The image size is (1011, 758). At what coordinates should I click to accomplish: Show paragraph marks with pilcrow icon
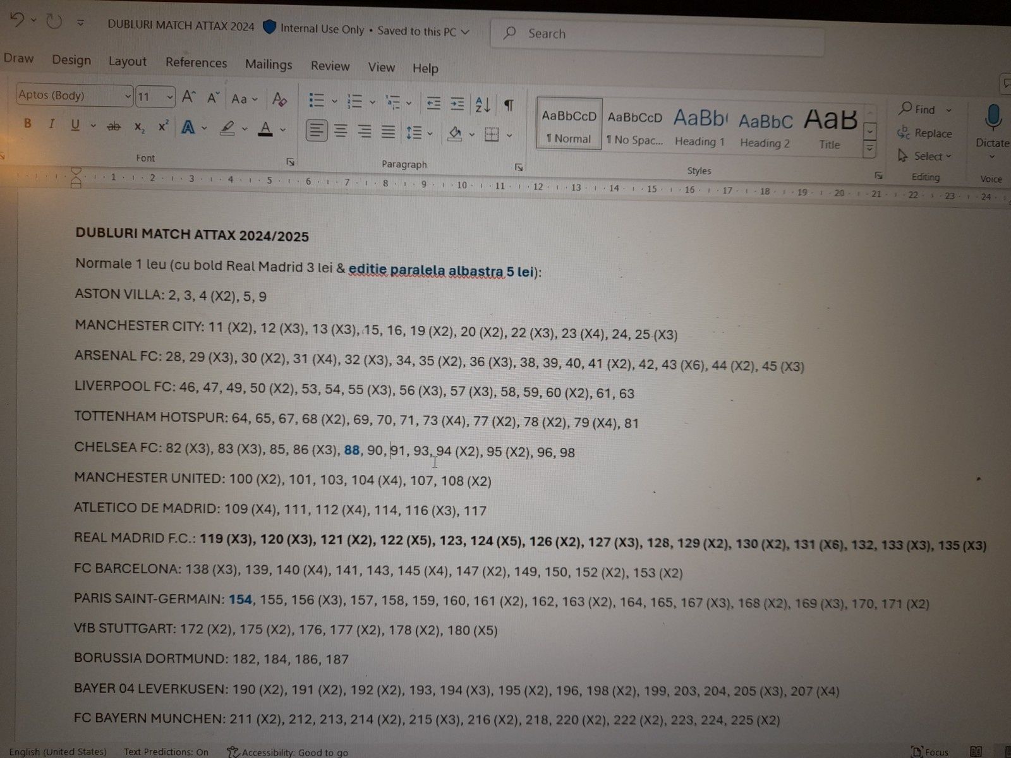click(x=509, y=105)
